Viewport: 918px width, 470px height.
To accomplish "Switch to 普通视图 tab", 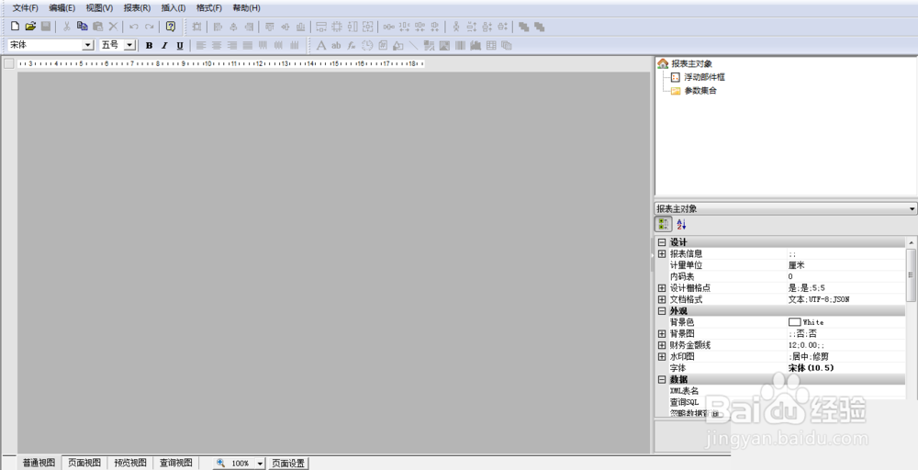I will [x=39, y=463].
